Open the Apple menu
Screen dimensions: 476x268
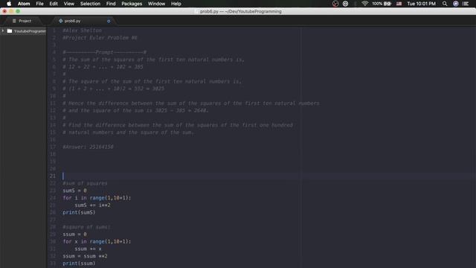[9, 4]
